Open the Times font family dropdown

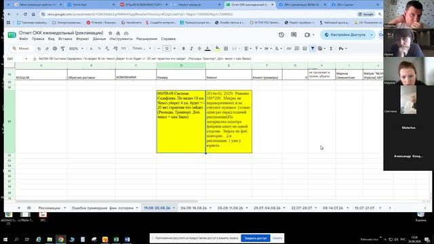142,48
